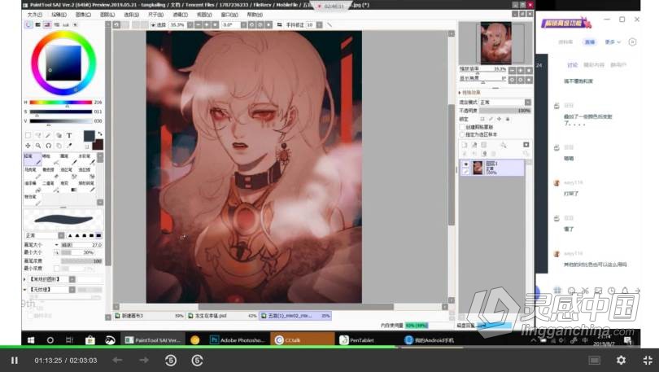Open the 手抖修正 stabilizer dropdown

coord(320,24)
